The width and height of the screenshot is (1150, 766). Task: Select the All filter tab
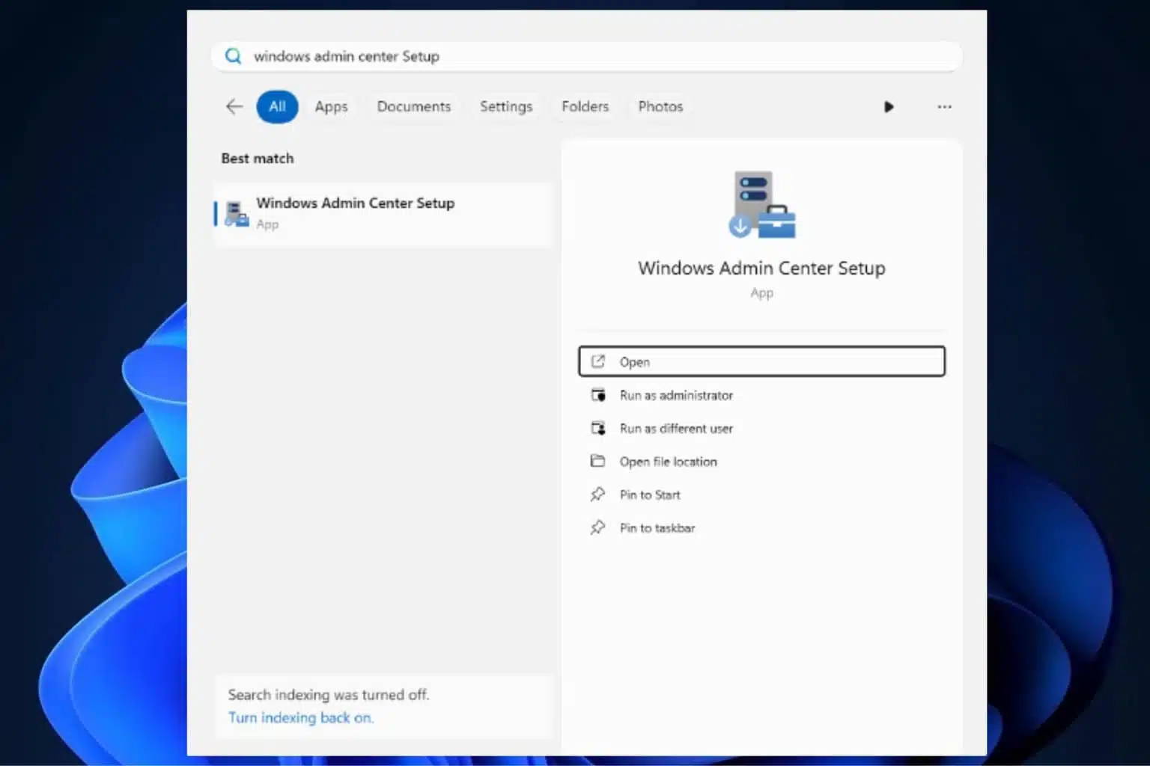[x=277, y=106]
